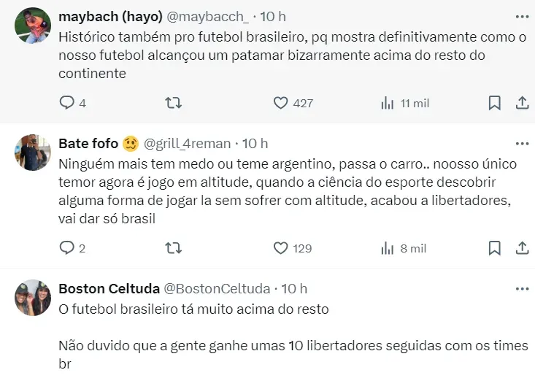Bookmark Bate fofo's tweet
The width and height of the screenshot is (535, 378).
click(x=494, y=248)
